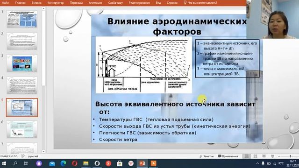Select slide 3 thumbnail
The height and width of the screenshot is (168, 299).
pos(22,63)
